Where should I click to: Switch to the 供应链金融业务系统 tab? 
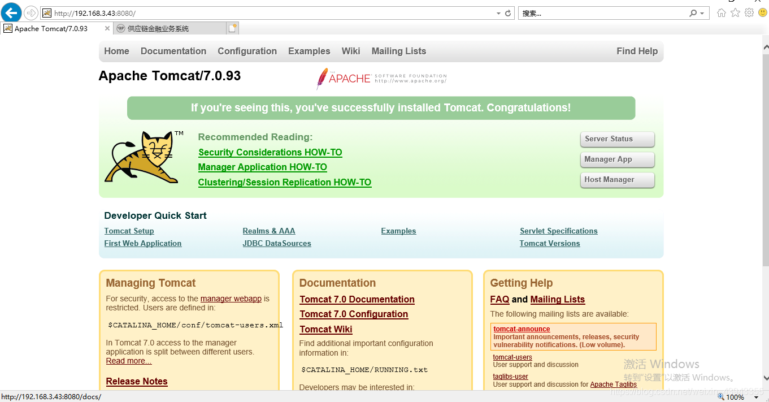(x=170, y=28)
